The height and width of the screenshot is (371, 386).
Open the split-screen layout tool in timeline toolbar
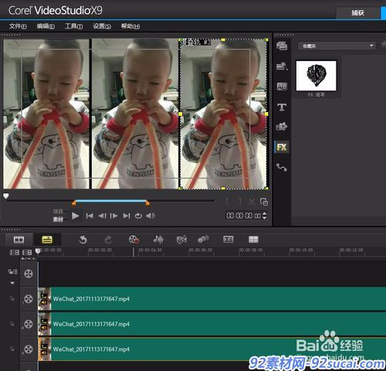tap(253, 240)
